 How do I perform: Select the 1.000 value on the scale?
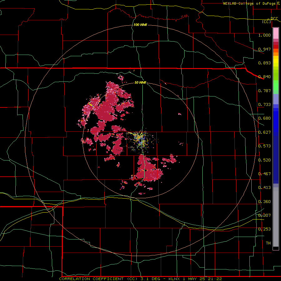point(264,35)
